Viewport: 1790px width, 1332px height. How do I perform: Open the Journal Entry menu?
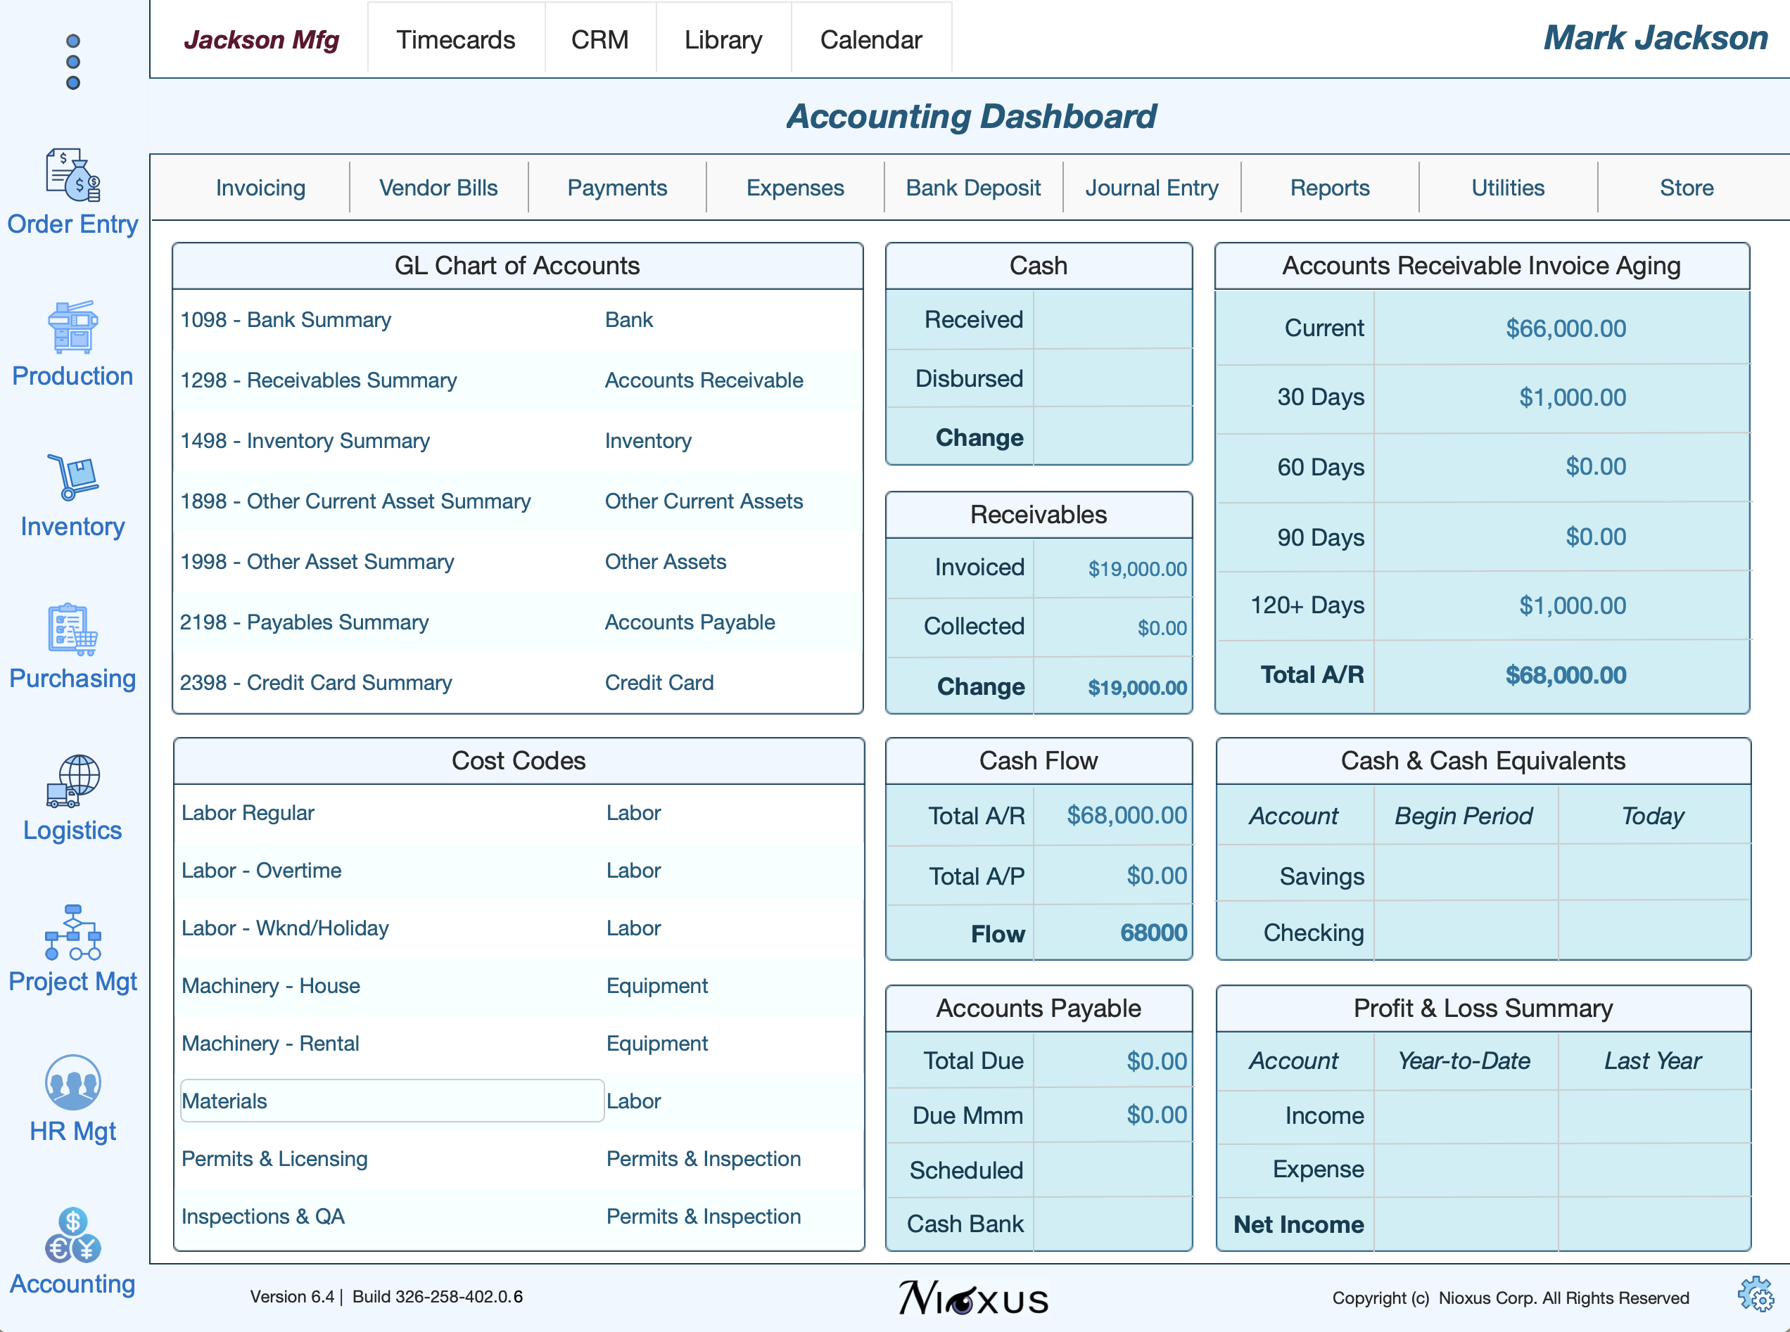[1151, 188]
